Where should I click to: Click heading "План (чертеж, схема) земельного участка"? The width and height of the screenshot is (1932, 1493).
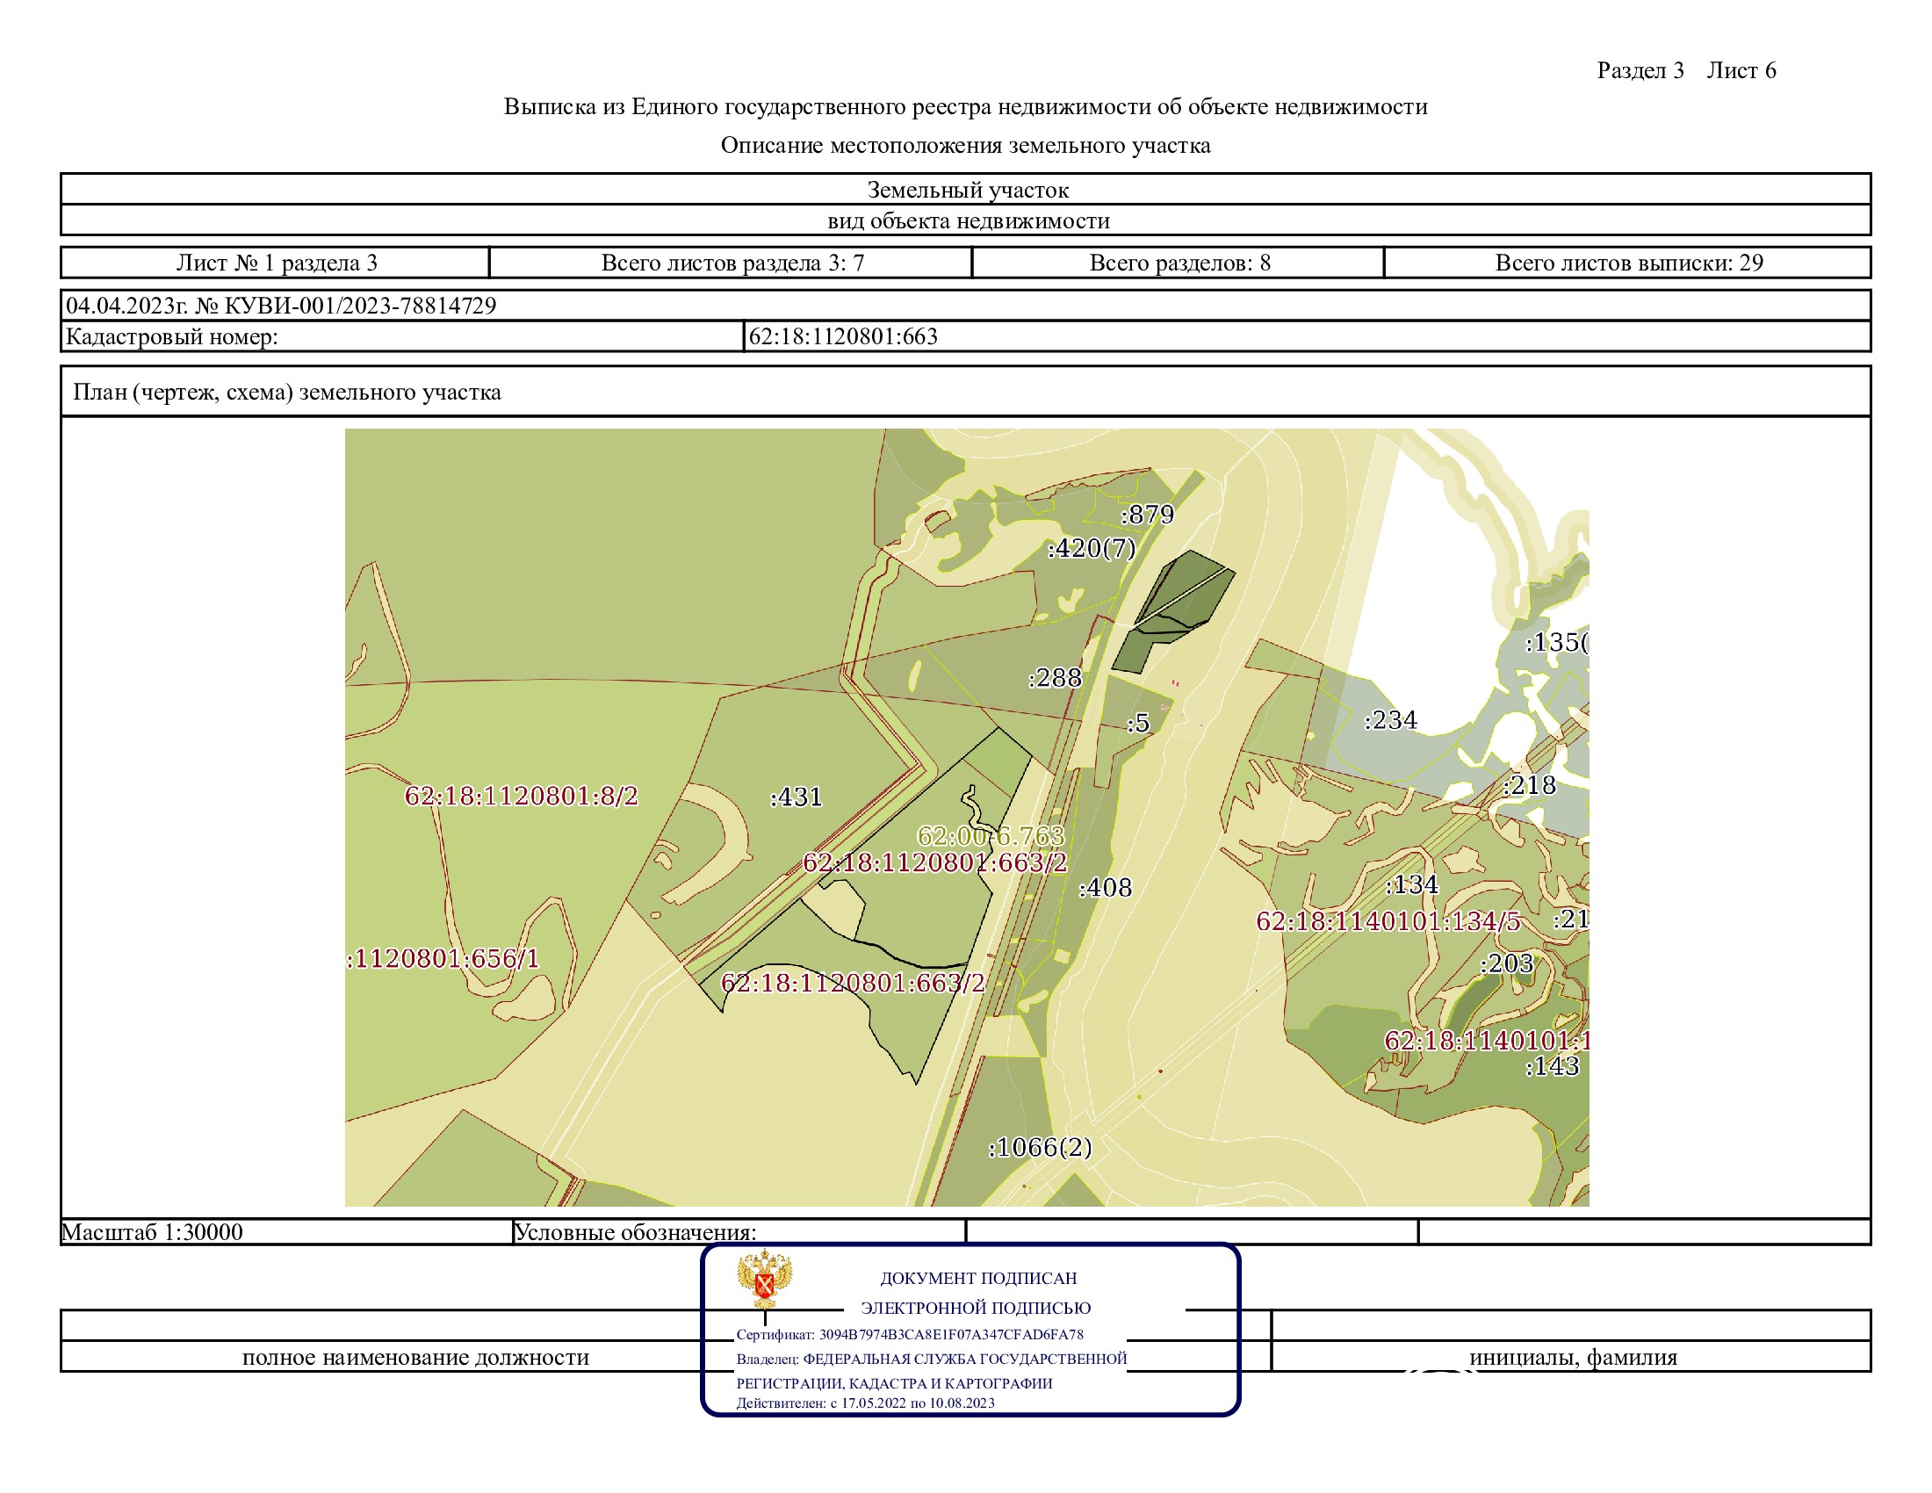tap(286, 393)
